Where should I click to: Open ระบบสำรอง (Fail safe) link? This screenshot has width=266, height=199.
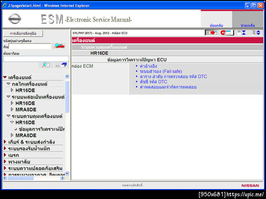click(x=161, y=71)
